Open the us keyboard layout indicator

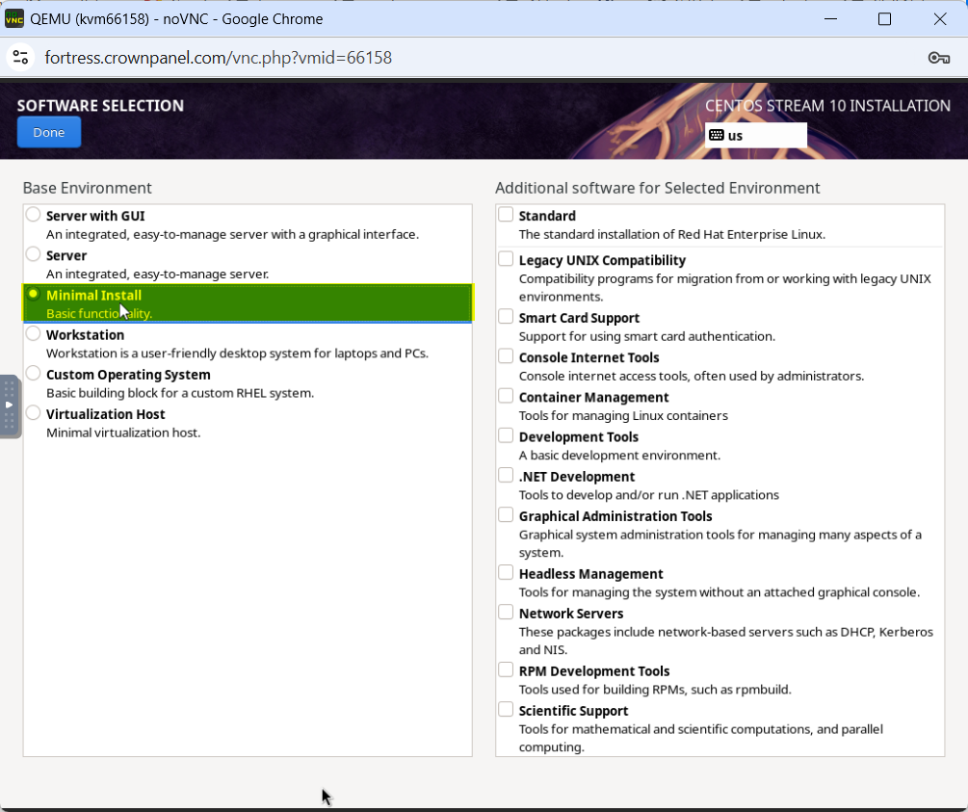tap(756, 135)
